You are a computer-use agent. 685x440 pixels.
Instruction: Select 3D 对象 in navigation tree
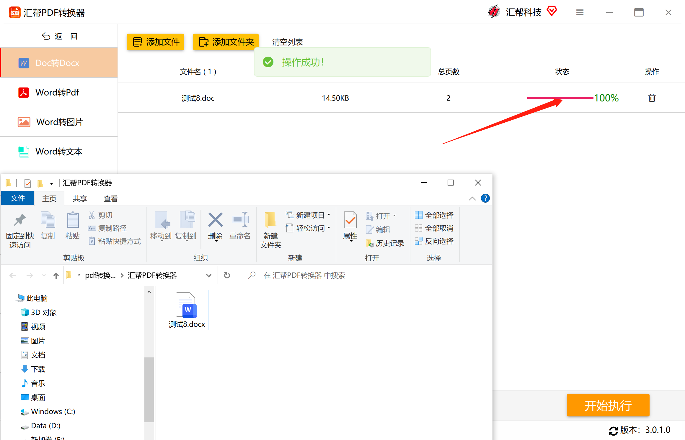[39, 313]
